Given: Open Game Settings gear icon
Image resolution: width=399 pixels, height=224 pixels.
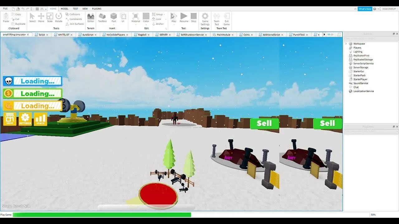Looking at the screenshot, I should [205, 16].
